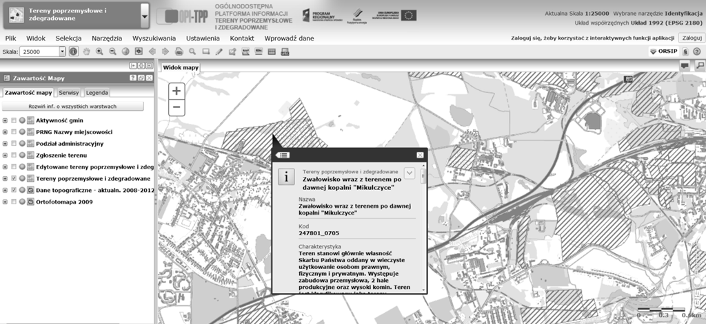Select the Pan hand tool

pos(86,52)
